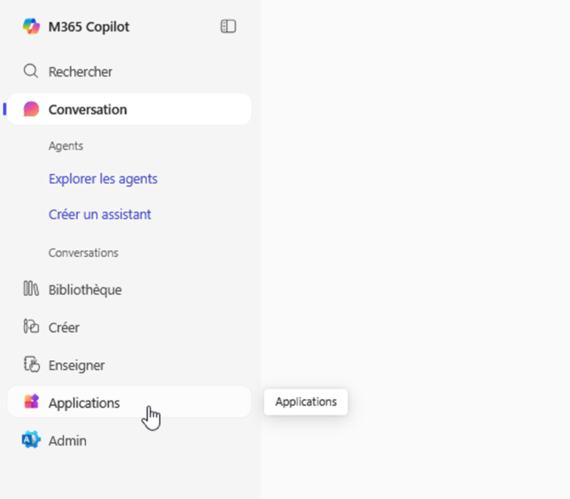Select the Conversation menu item label
Viewport: 570px width, 499px height.
(88, 109)
